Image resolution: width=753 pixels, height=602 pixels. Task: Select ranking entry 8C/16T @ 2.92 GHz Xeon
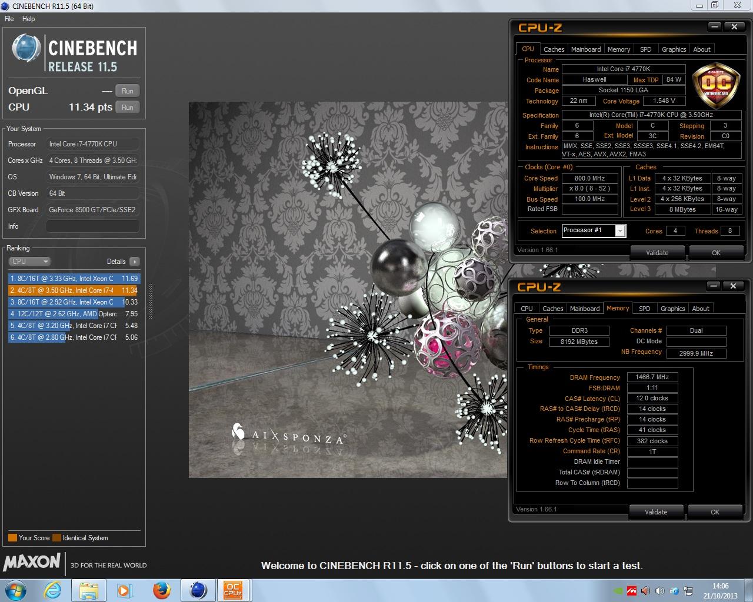tap(74, 302)
